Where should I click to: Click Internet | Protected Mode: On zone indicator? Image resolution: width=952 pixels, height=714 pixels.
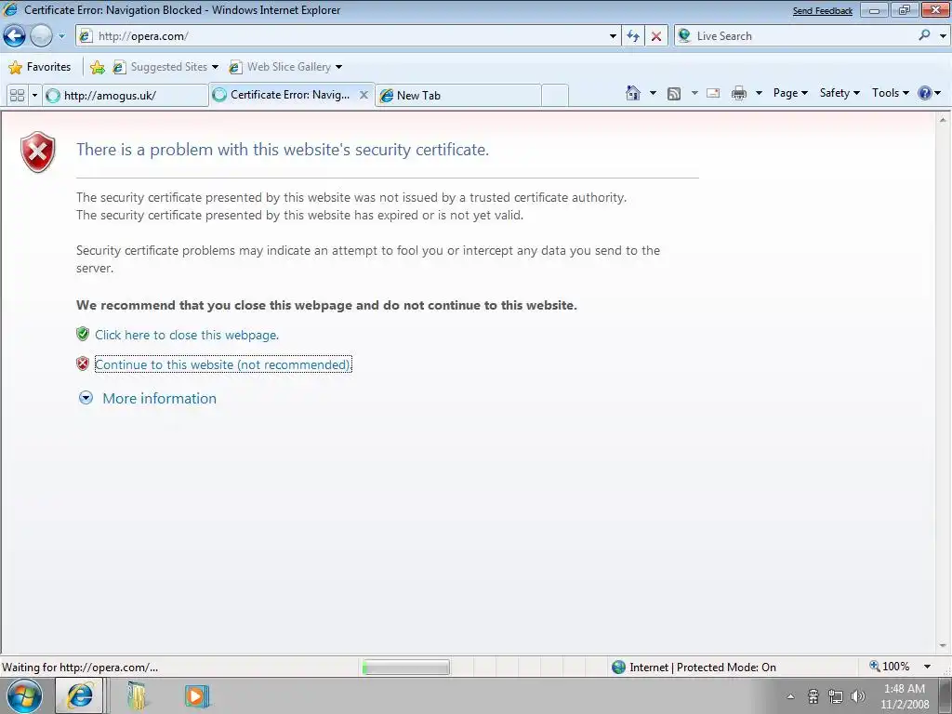pos(694,668)
